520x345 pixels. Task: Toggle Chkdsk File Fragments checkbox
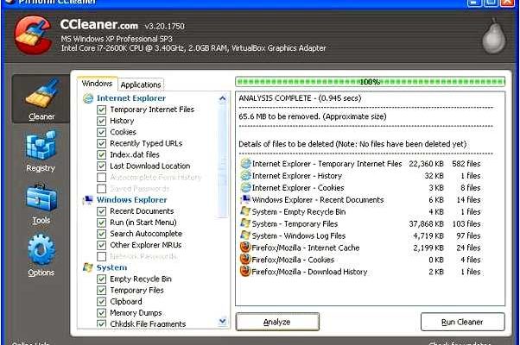(x=101, y=323)
